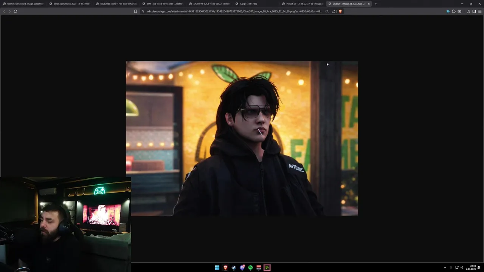Screen dimensions: 484x272
Task: Bookmark this page icon
Action: [135, 11]
